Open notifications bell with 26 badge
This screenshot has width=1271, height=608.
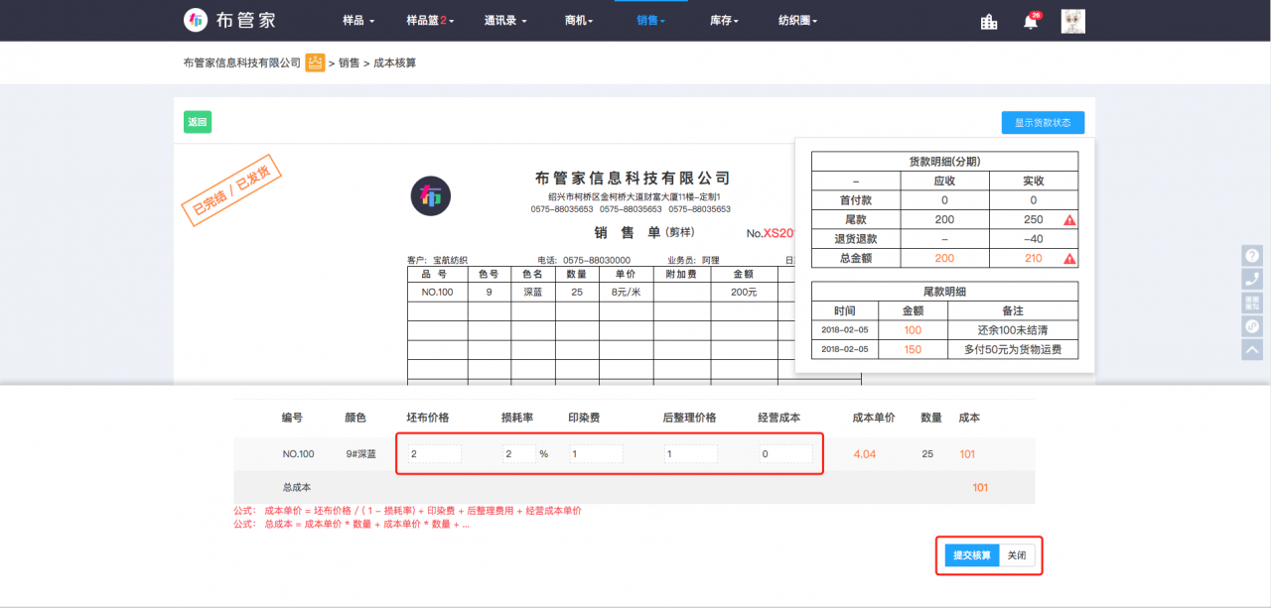pyautogui.click(x=1031, y=21)
